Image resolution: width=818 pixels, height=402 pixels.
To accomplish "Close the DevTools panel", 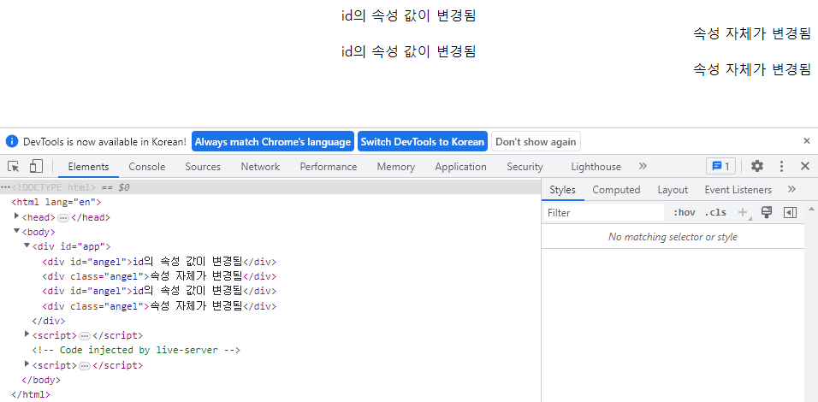I will coord(805,166).
